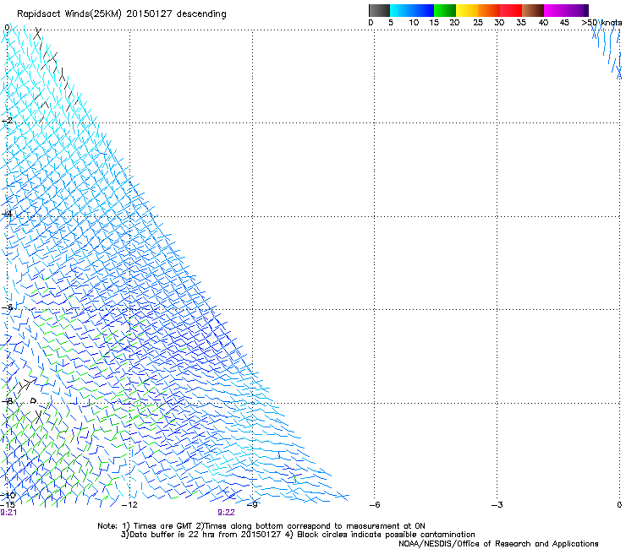Click the "35" label under the color bar

click(x=521, y=23)
